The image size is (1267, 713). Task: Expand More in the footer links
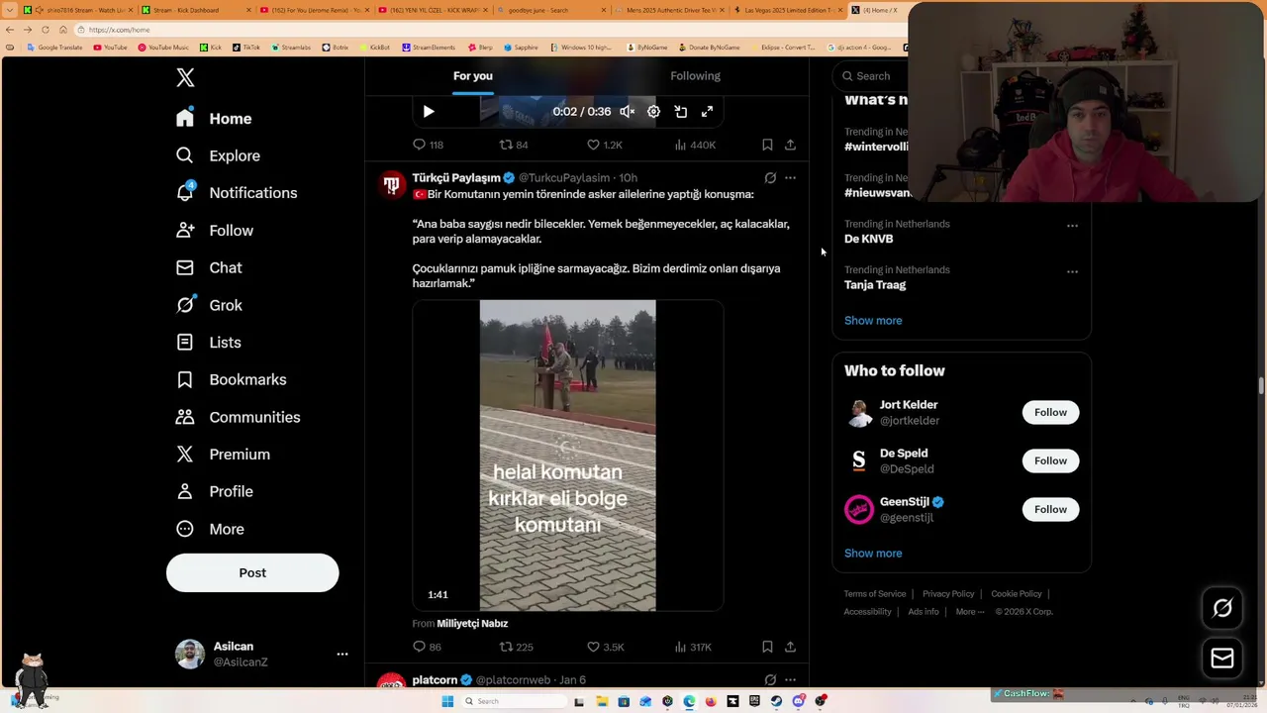coord(970,612)
